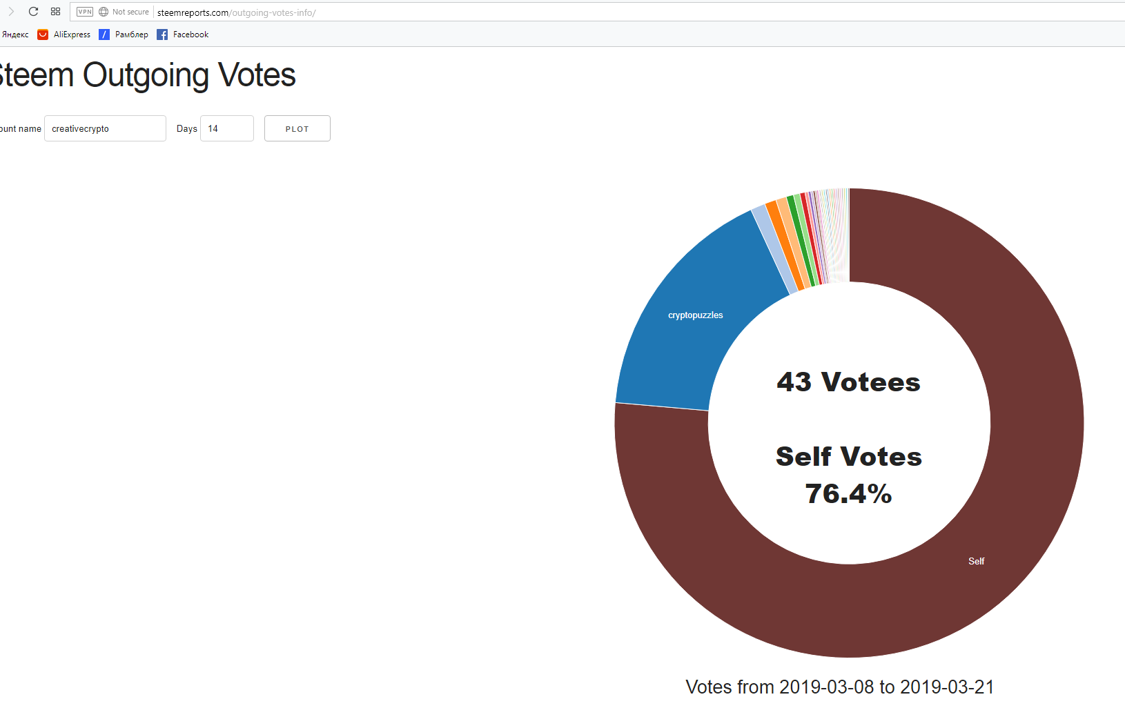Open the AliExpress bookmark
The width and height of the screenshot is (1125, 708).
(x=64, y=35)
